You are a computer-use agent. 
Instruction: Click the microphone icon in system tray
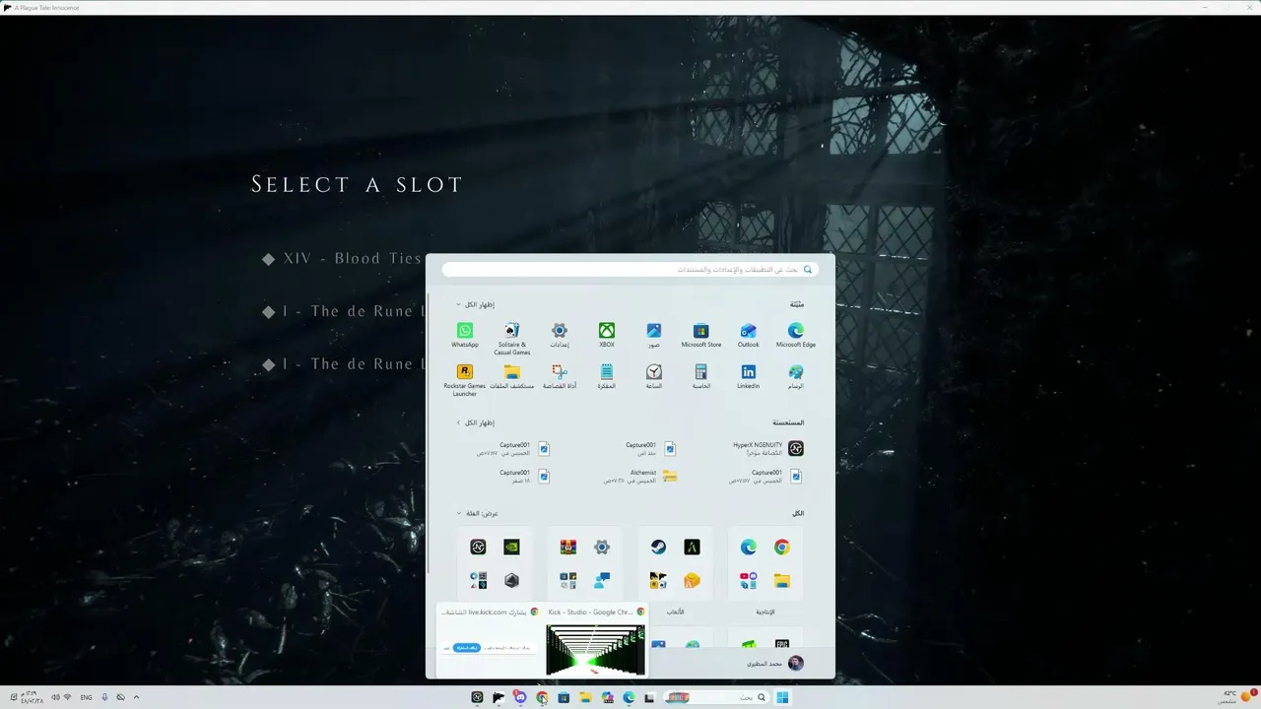click(x=104, y=697)
